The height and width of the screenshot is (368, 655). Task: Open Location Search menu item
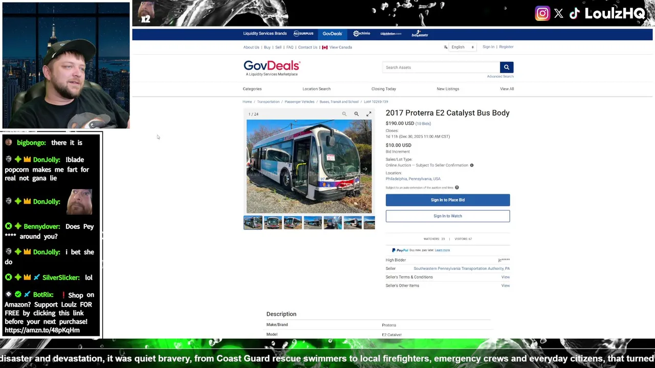316,89
